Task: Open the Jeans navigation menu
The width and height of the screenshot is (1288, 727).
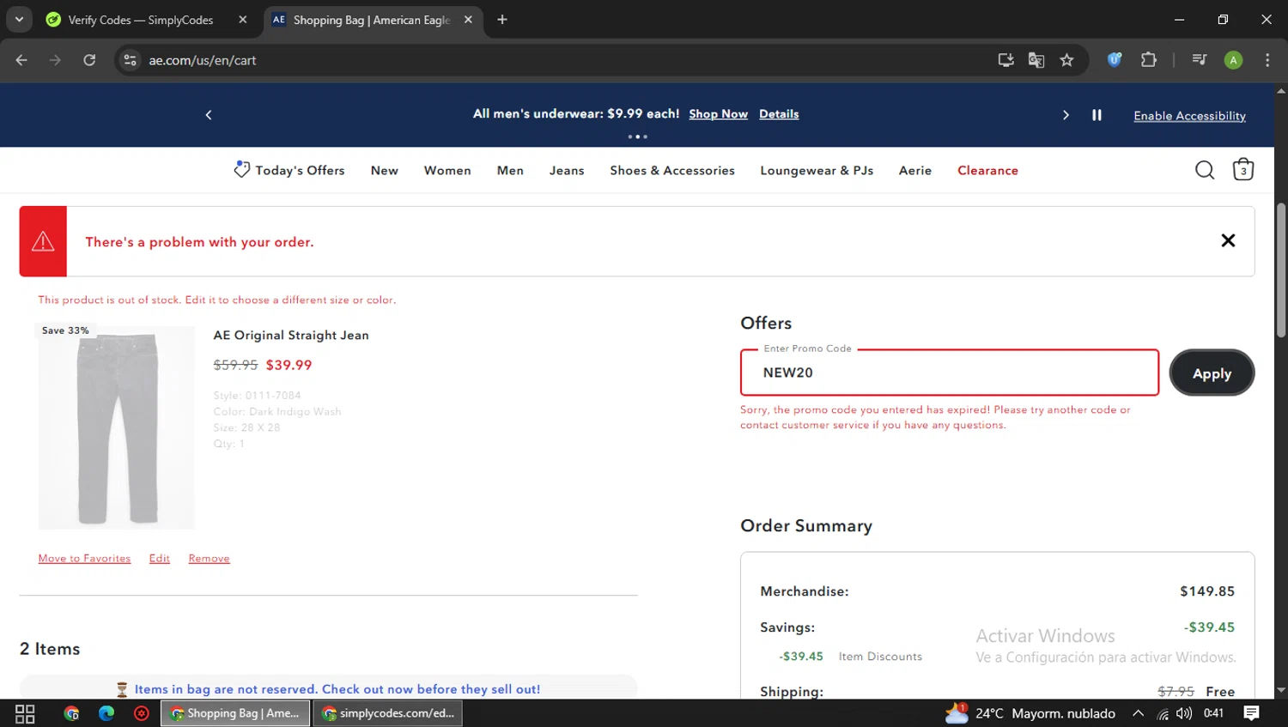Action: [x=567, y=170]
